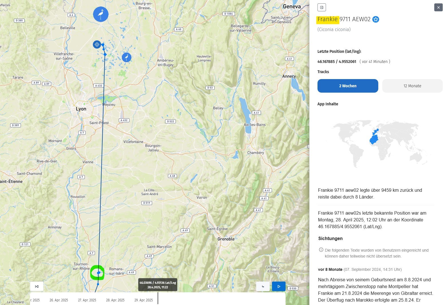The image size is (445, 305).
Task: Switch to the 12 Monate track range
Action: (412, 86)
